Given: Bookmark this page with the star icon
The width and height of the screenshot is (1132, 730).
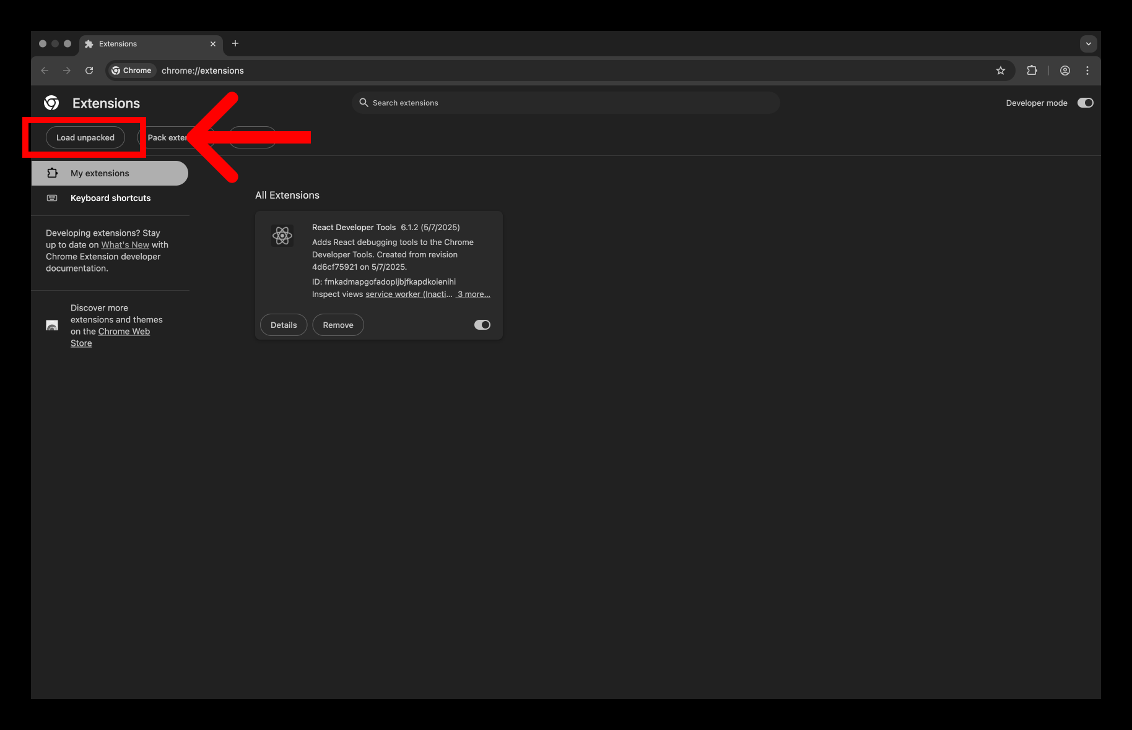Looking at the screenshot, I should 1001,71.
